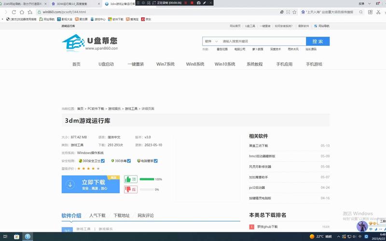386x241 pixels.
Task: Switch to the 网友评论 tab
Action: click(x=146, y=215)
